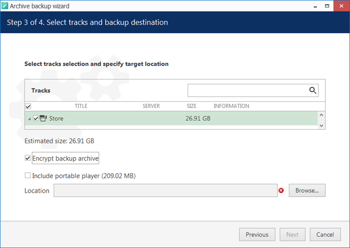This screenshot has width=350, height=248.
Task: Disable Encrypt backup archive option
Action: point(28,158)
